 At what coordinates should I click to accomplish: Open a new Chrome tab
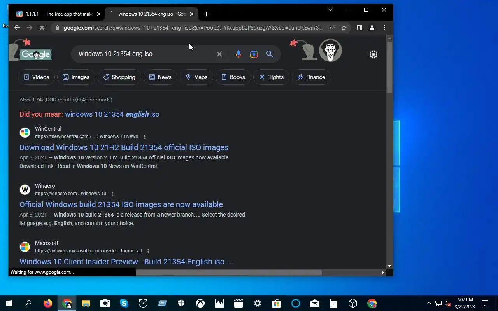click(x=207, y=14)
